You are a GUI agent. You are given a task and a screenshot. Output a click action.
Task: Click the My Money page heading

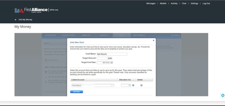23,27
